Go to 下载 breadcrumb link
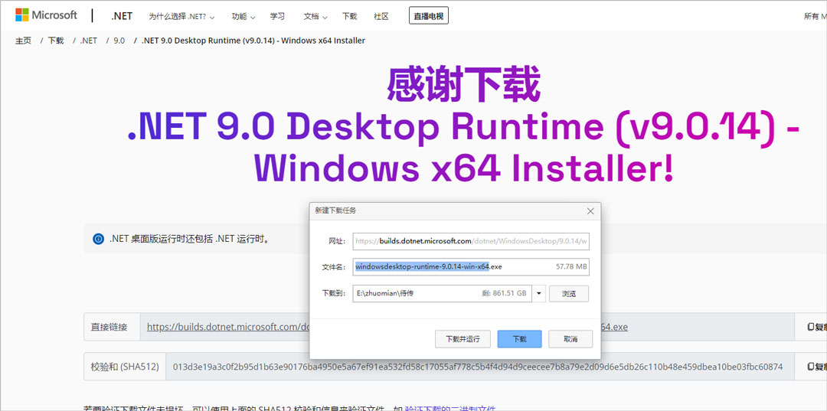This screenshot has width=827, height=411. pos(56,41)
